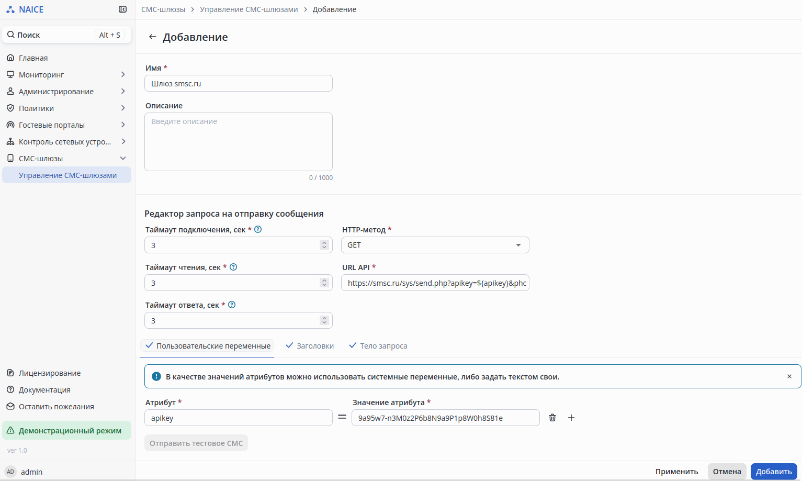Click the Добавить button
Screen dimensions: 802x481
pos(773,472)
